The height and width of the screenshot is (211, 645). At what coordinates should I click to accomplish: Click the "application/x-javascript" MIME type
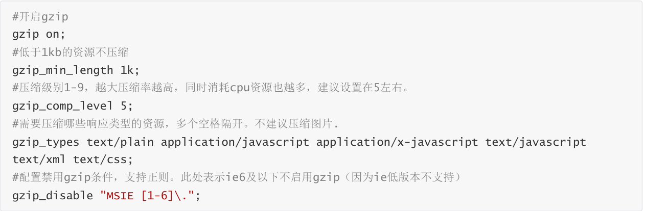(x=397, y=142)
